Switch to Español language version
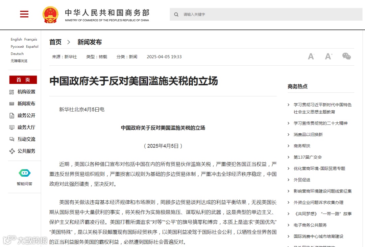Image resolution: width=365 pixels, height=247 pixels. [32, 47]
